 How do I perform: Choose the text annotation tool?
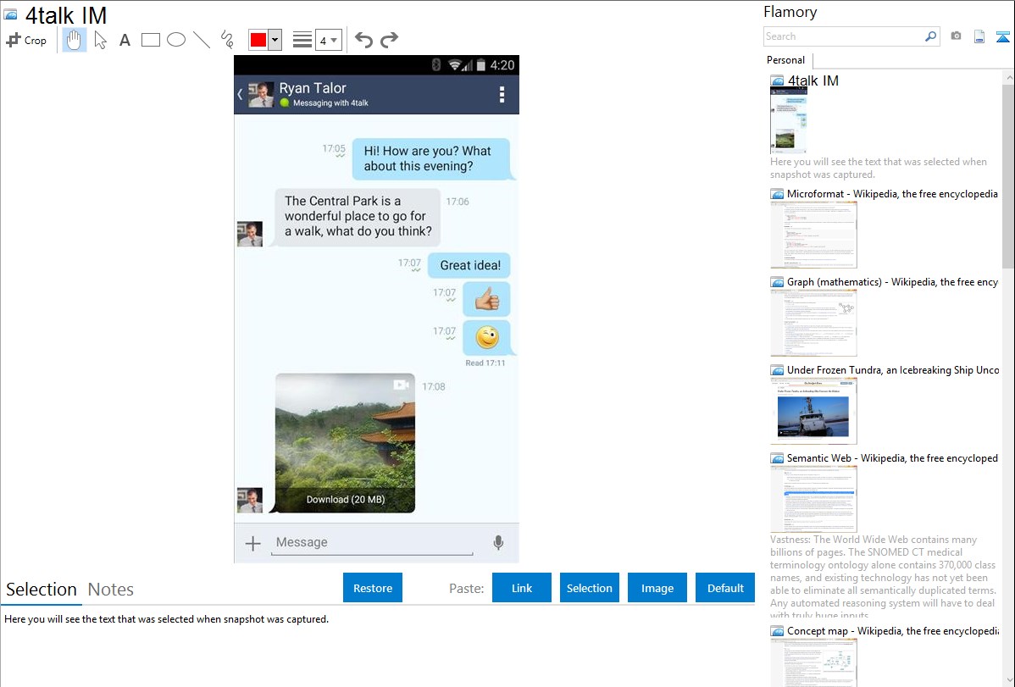point(125,40)
